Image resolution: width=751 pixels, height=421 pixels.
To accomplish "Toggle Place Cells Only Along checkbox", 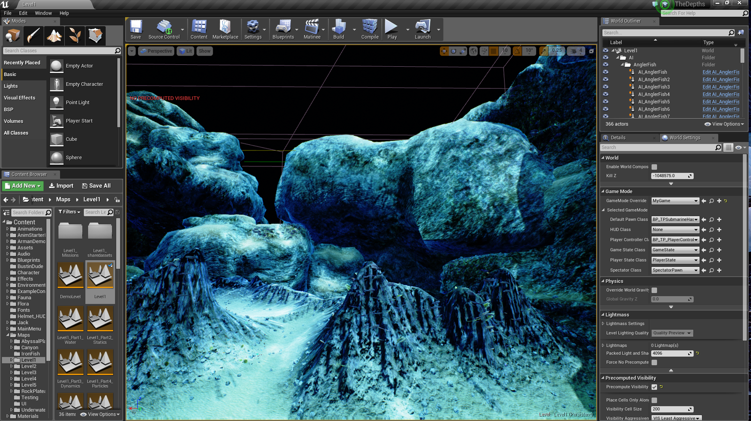I will point(654,400).
